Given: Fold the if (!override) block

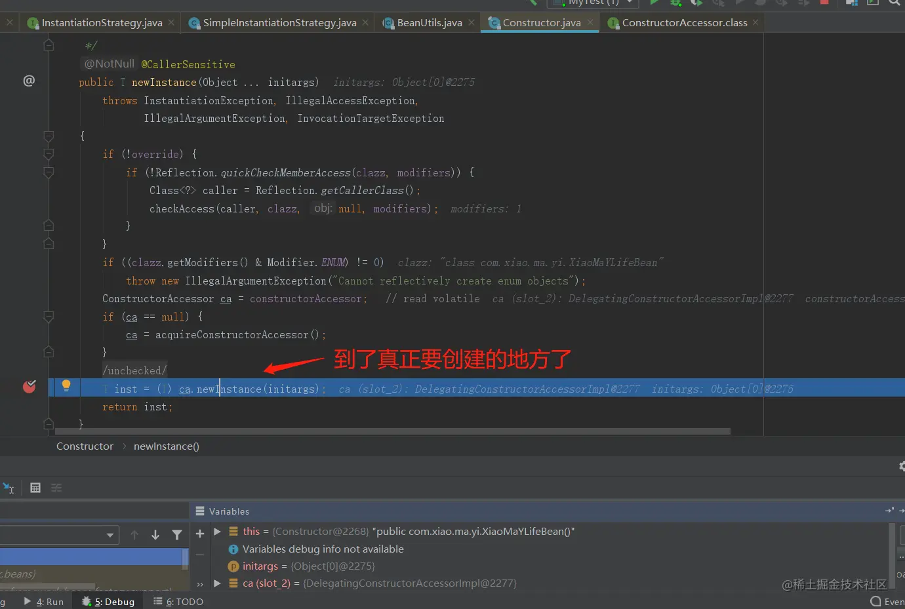Looking at the screenshot, I should click(49, 154).
